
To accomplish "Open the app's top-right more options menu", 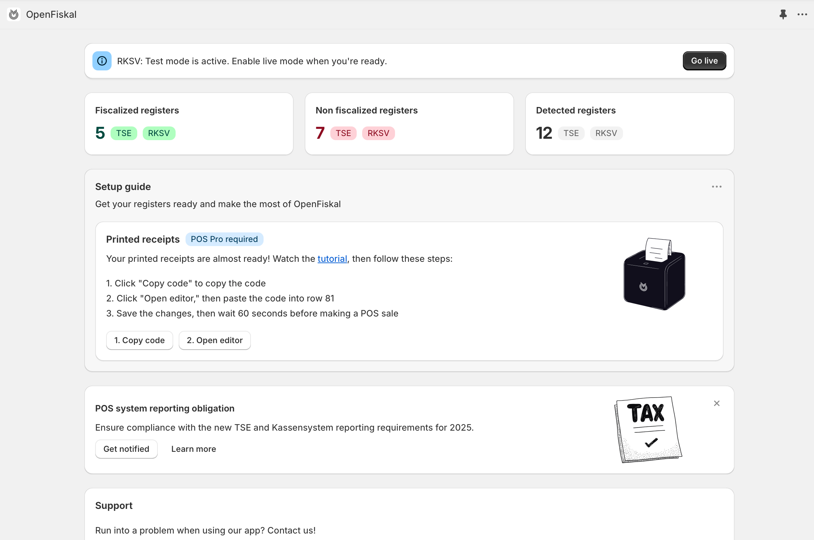I will coord(802,14).
